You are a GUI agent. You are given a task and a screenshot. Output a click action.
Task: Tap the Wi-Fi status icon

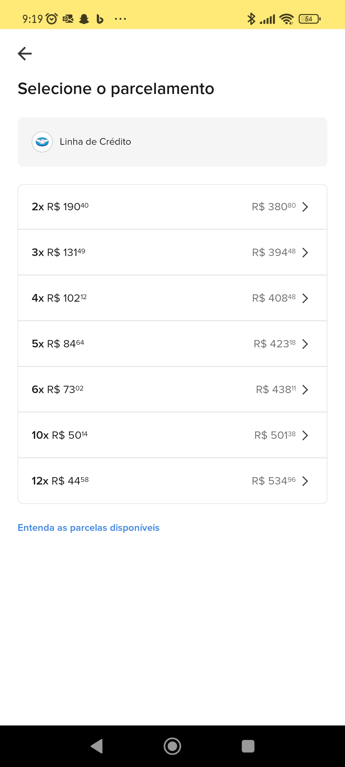pos(286,19)
